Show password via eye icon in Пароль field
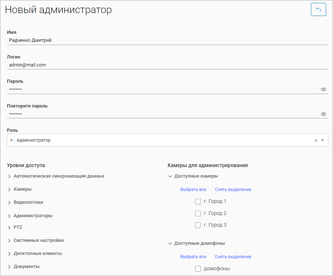Screen dimensions: 333x276 click(x=324, y=89)
